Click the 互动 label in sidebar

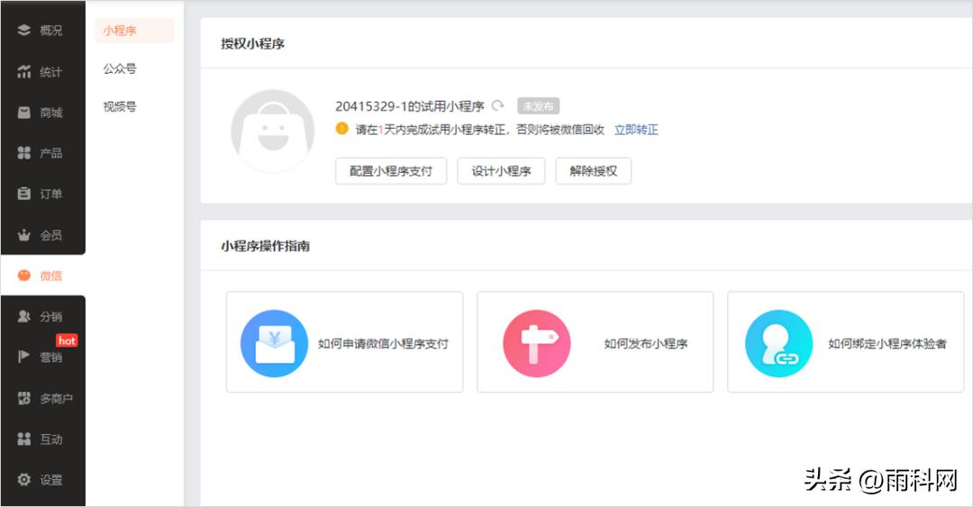coord(50,439)
